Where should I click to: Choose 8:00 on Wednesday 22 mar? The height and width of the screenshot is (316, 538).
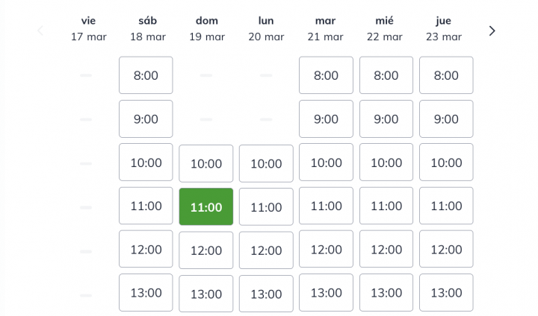click(386, 75)
